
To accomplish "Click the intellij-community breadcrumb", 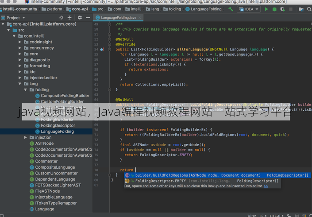I will tap(19, 9).
